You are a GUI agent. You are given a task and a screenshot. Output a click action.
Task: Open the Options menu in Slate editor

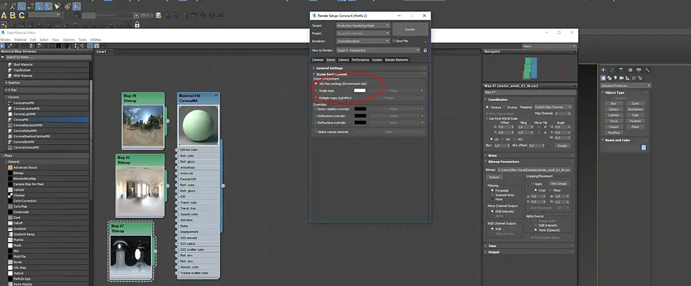69,40
